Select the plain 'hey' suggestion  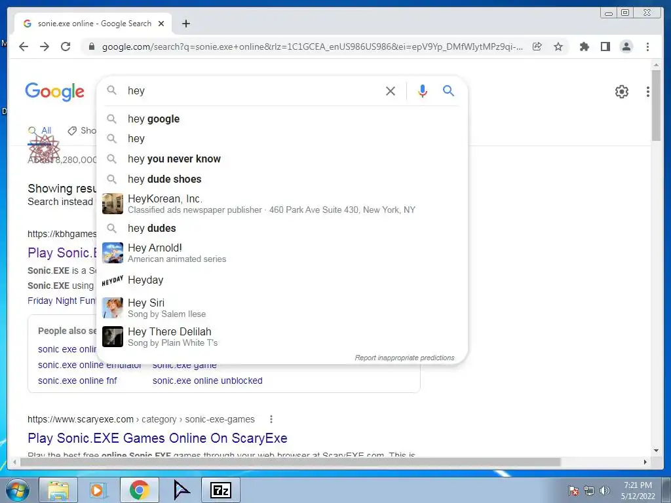click(x=282, y=139)
